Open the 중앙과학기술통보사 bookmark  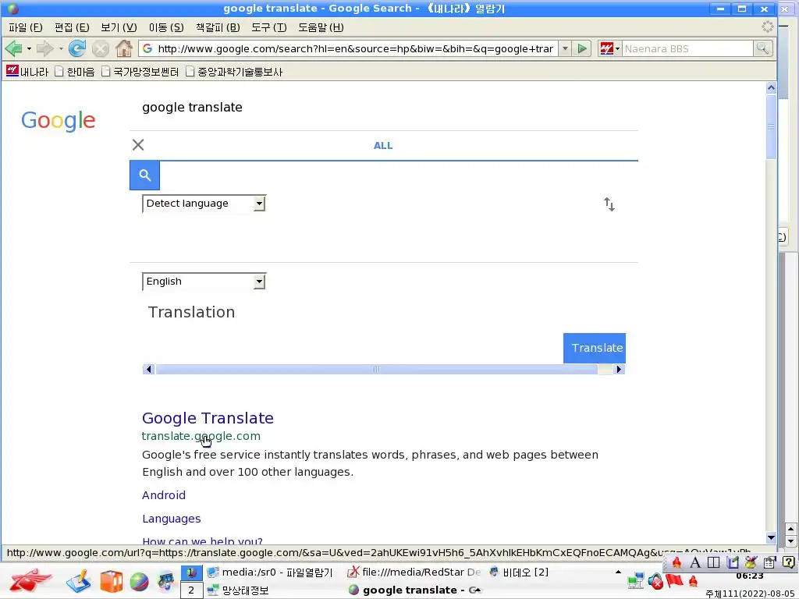click(234, 71)
